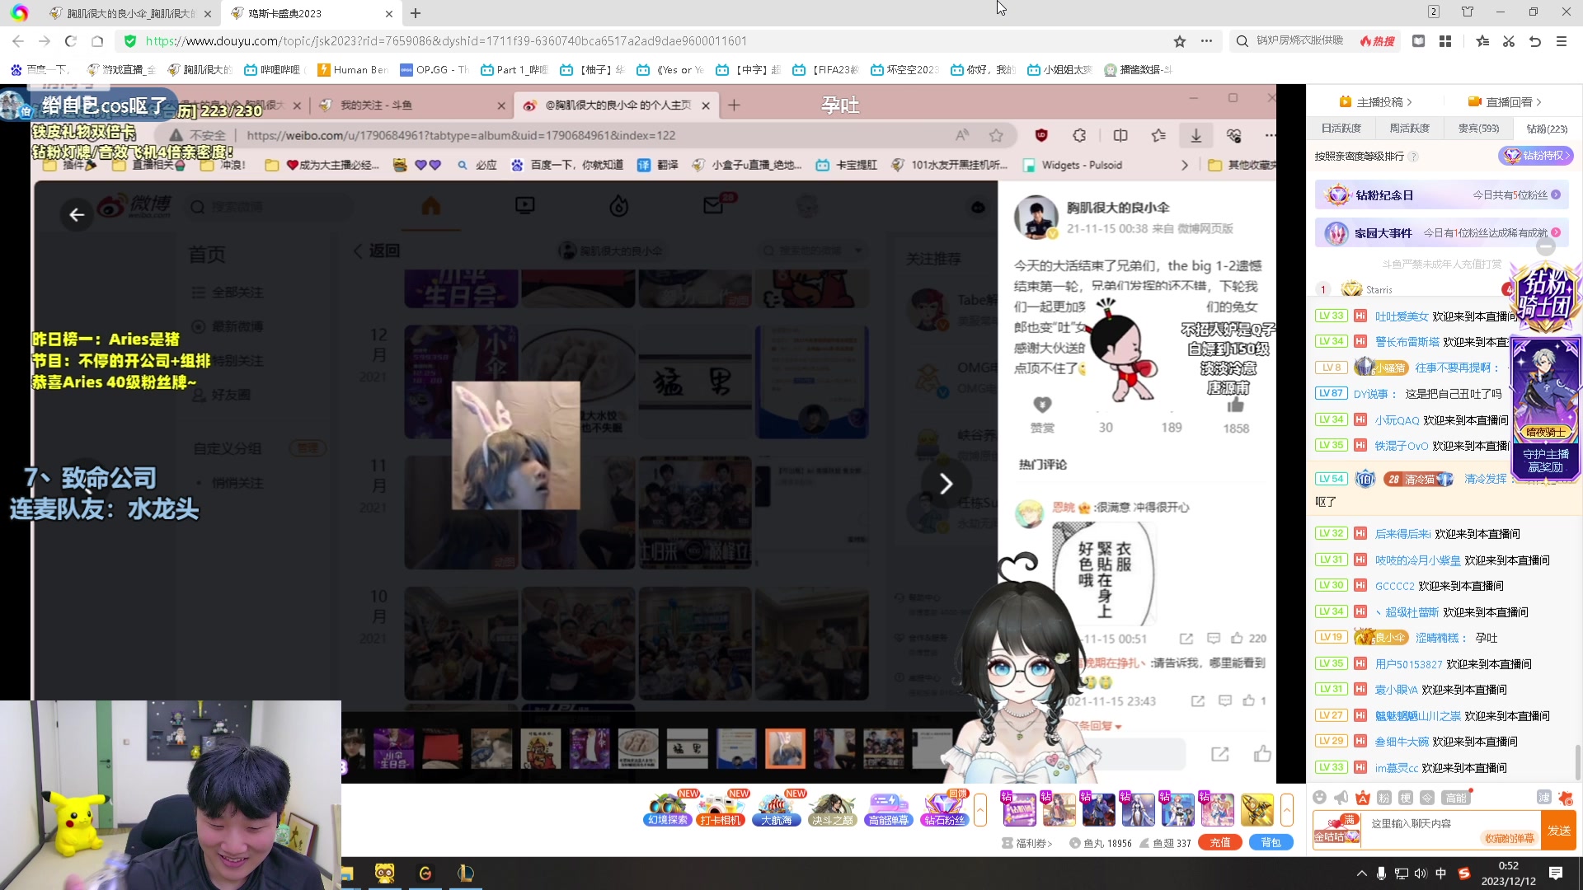Viewport: 1583px width, 890px height.
Task: Open 收藏的弹幕 saved danmaku
Action: tap(1509, 838)
